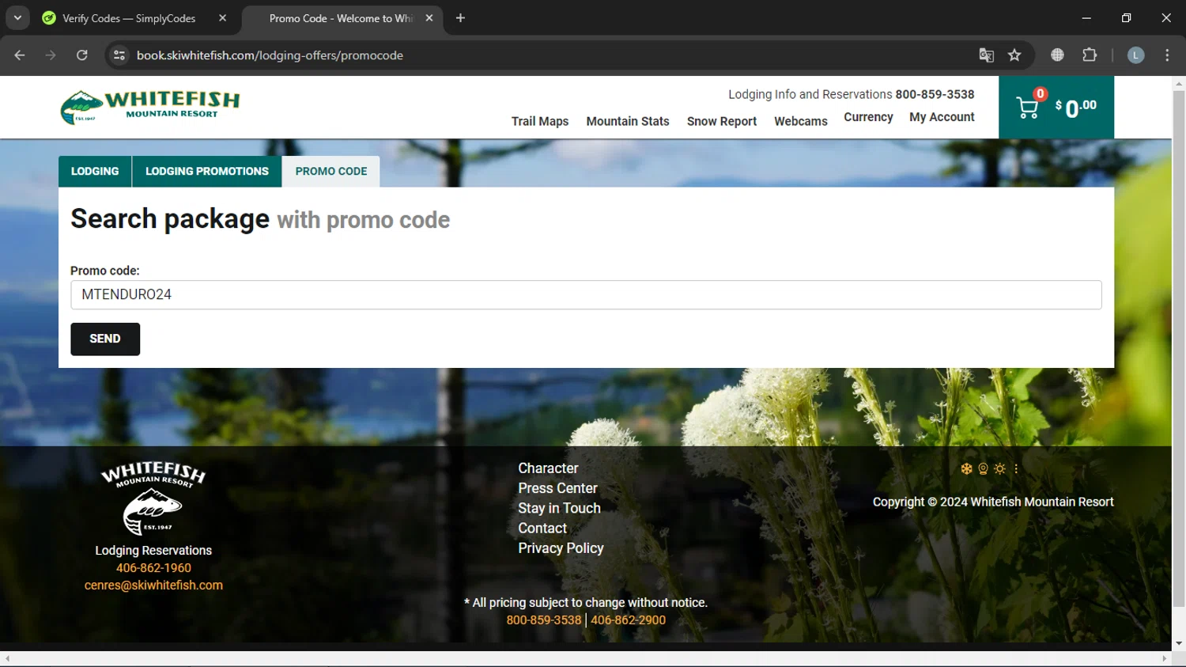Click into the Promo code input field

coord(586,295)
